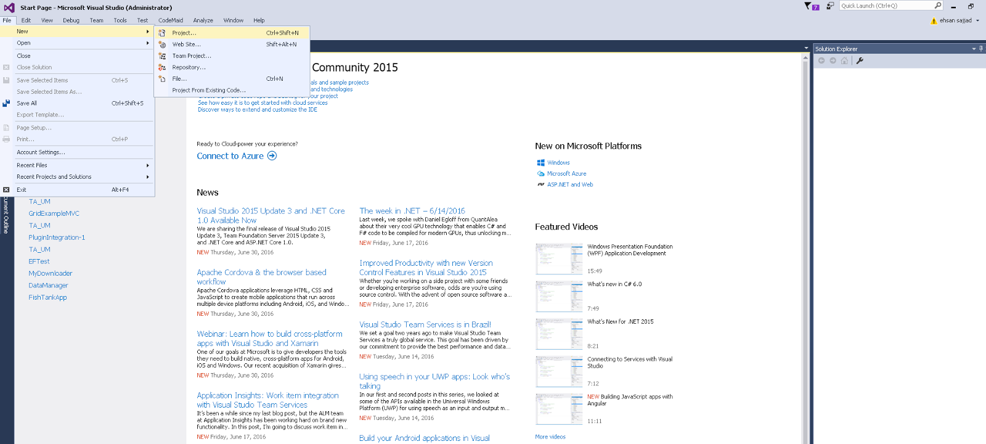986x444 pixels.
Task: Select Account Settings… in File menu
Action: (x=41, y=152)
